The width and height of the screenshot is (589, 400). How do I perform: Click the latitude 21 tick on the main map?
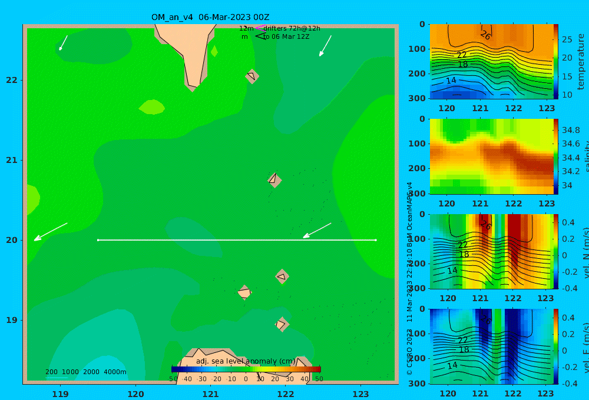coord(12,160)
